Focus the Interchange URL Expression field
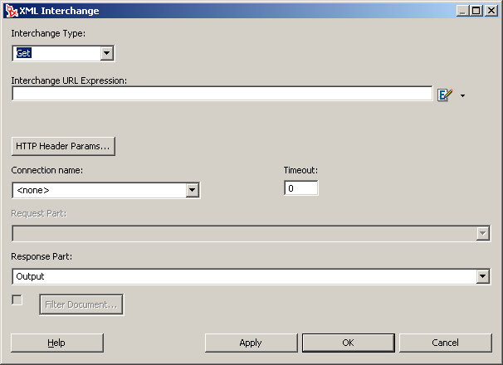This screenshot has width=503, height=365. (x=222, y=94)
